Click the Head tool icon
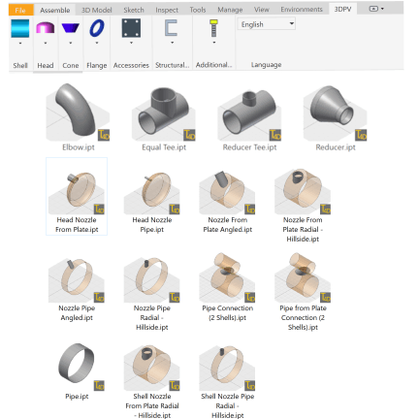Screen dimensions: 419x419 [46, 28]
